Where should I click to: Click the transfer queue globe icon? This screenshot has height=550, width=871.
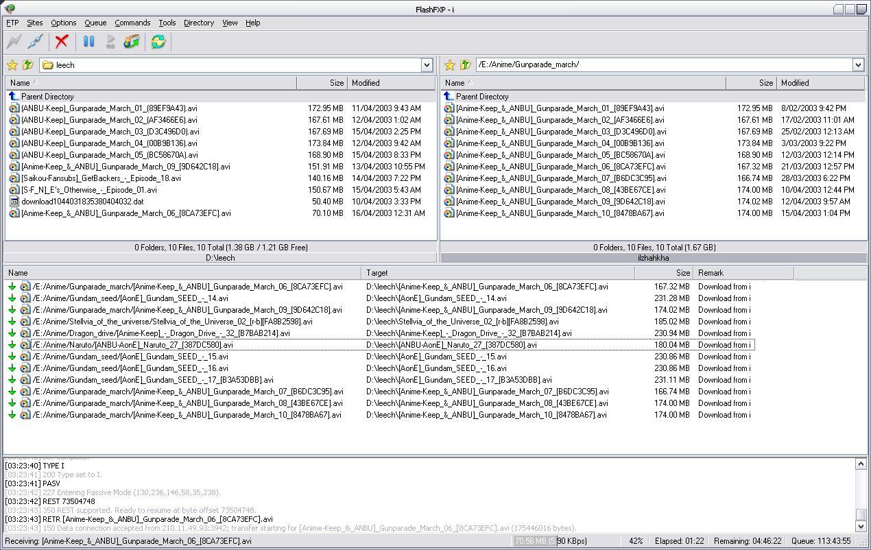[131, 42]
